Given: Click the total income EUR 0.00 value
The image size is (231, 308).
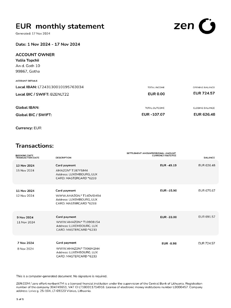Looking at the screenshot, I should click(x=156, y=94).
